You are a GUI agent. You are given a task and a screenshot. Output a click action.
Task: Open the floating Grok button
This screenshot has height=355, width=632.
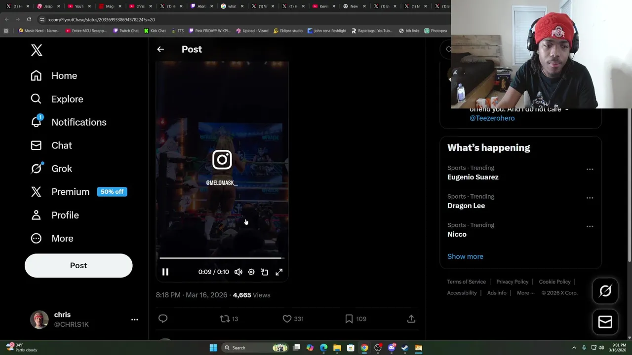pos(605,291)
